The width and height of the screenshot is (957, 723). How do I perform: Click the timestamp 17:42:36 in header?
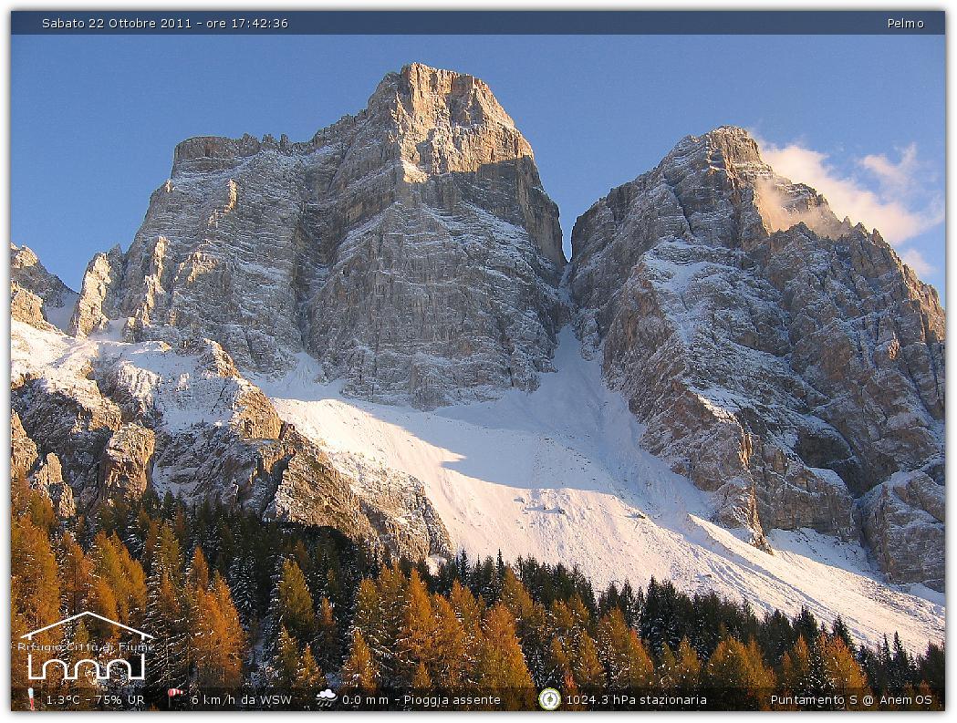click(x=257, y=24)
